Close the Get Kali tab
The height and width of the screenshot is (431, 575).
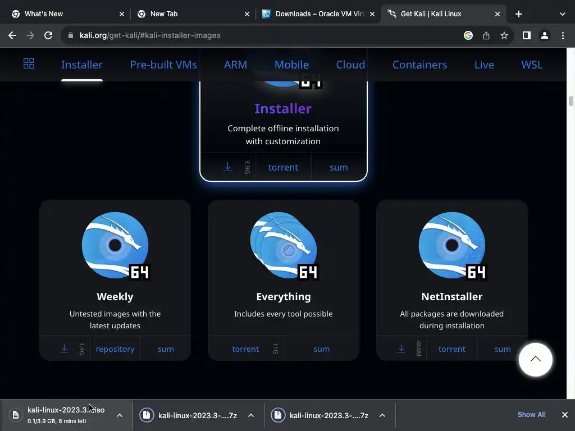(x=498, y=14)
